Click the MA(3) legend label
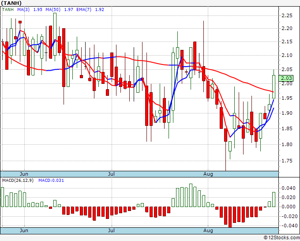The image size is (300, 241). [x=23, y=10]
